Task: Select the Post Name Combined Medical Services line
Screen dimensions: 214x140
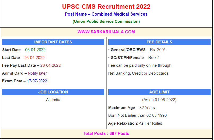Action: (106, 14)
